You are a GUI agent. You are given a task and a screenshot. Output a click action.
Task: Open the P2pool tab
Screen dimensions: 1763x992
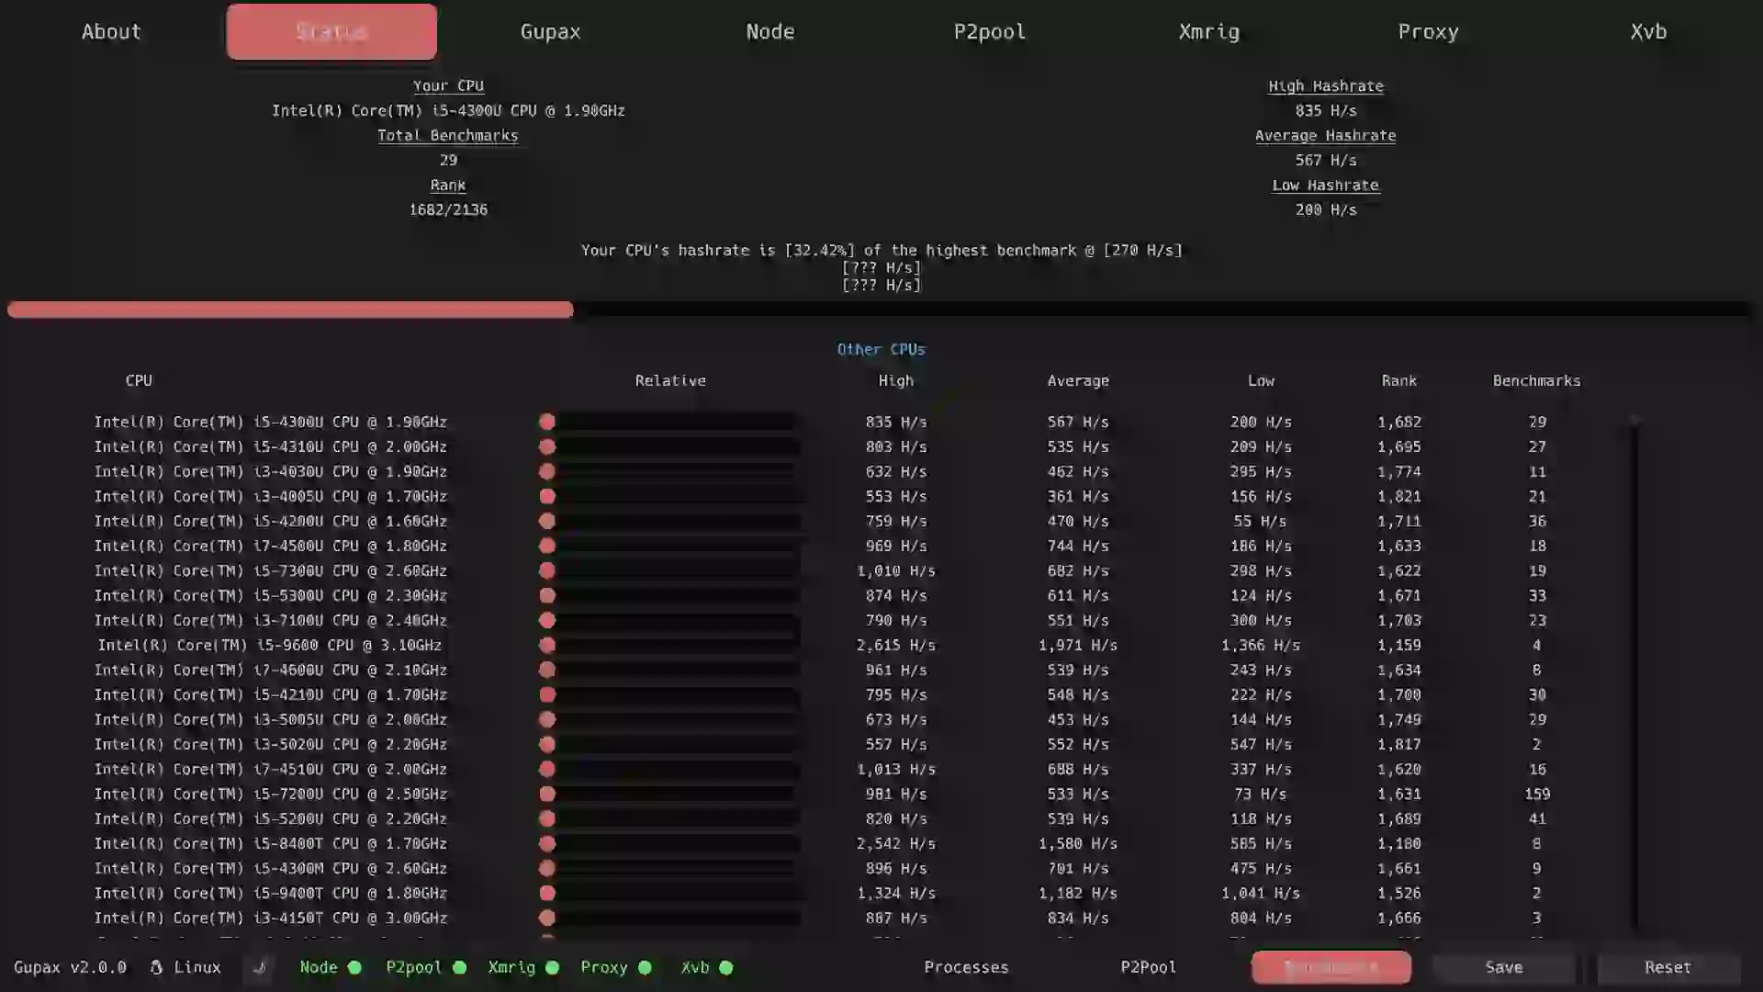click(x=989, y=31)
